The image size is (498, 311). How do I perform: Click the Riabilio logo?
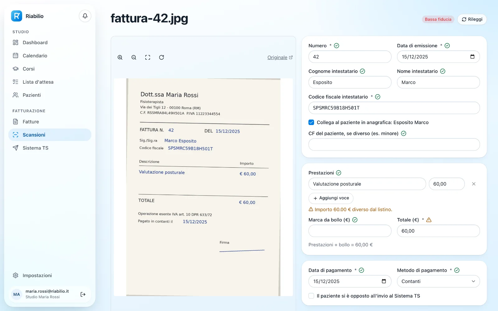pos(16,16)
